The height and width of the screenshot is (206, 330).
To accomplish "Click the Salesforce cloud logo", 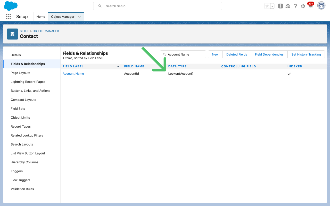I will (11, 6).
